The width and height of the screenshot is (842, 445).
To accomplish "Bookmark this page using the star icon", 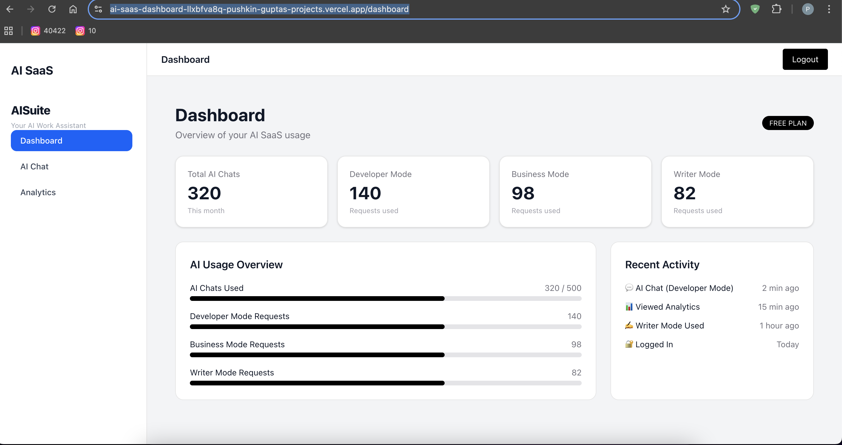I will click(725, 9).
